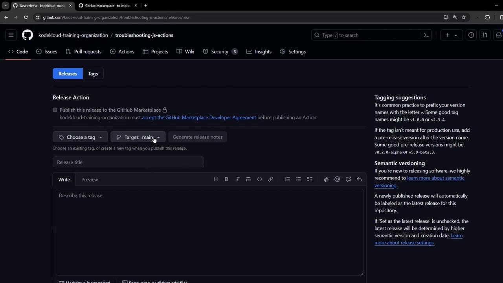Select the Write editor tab
This screenshot has width=503, height=283.
click(64, 180)
